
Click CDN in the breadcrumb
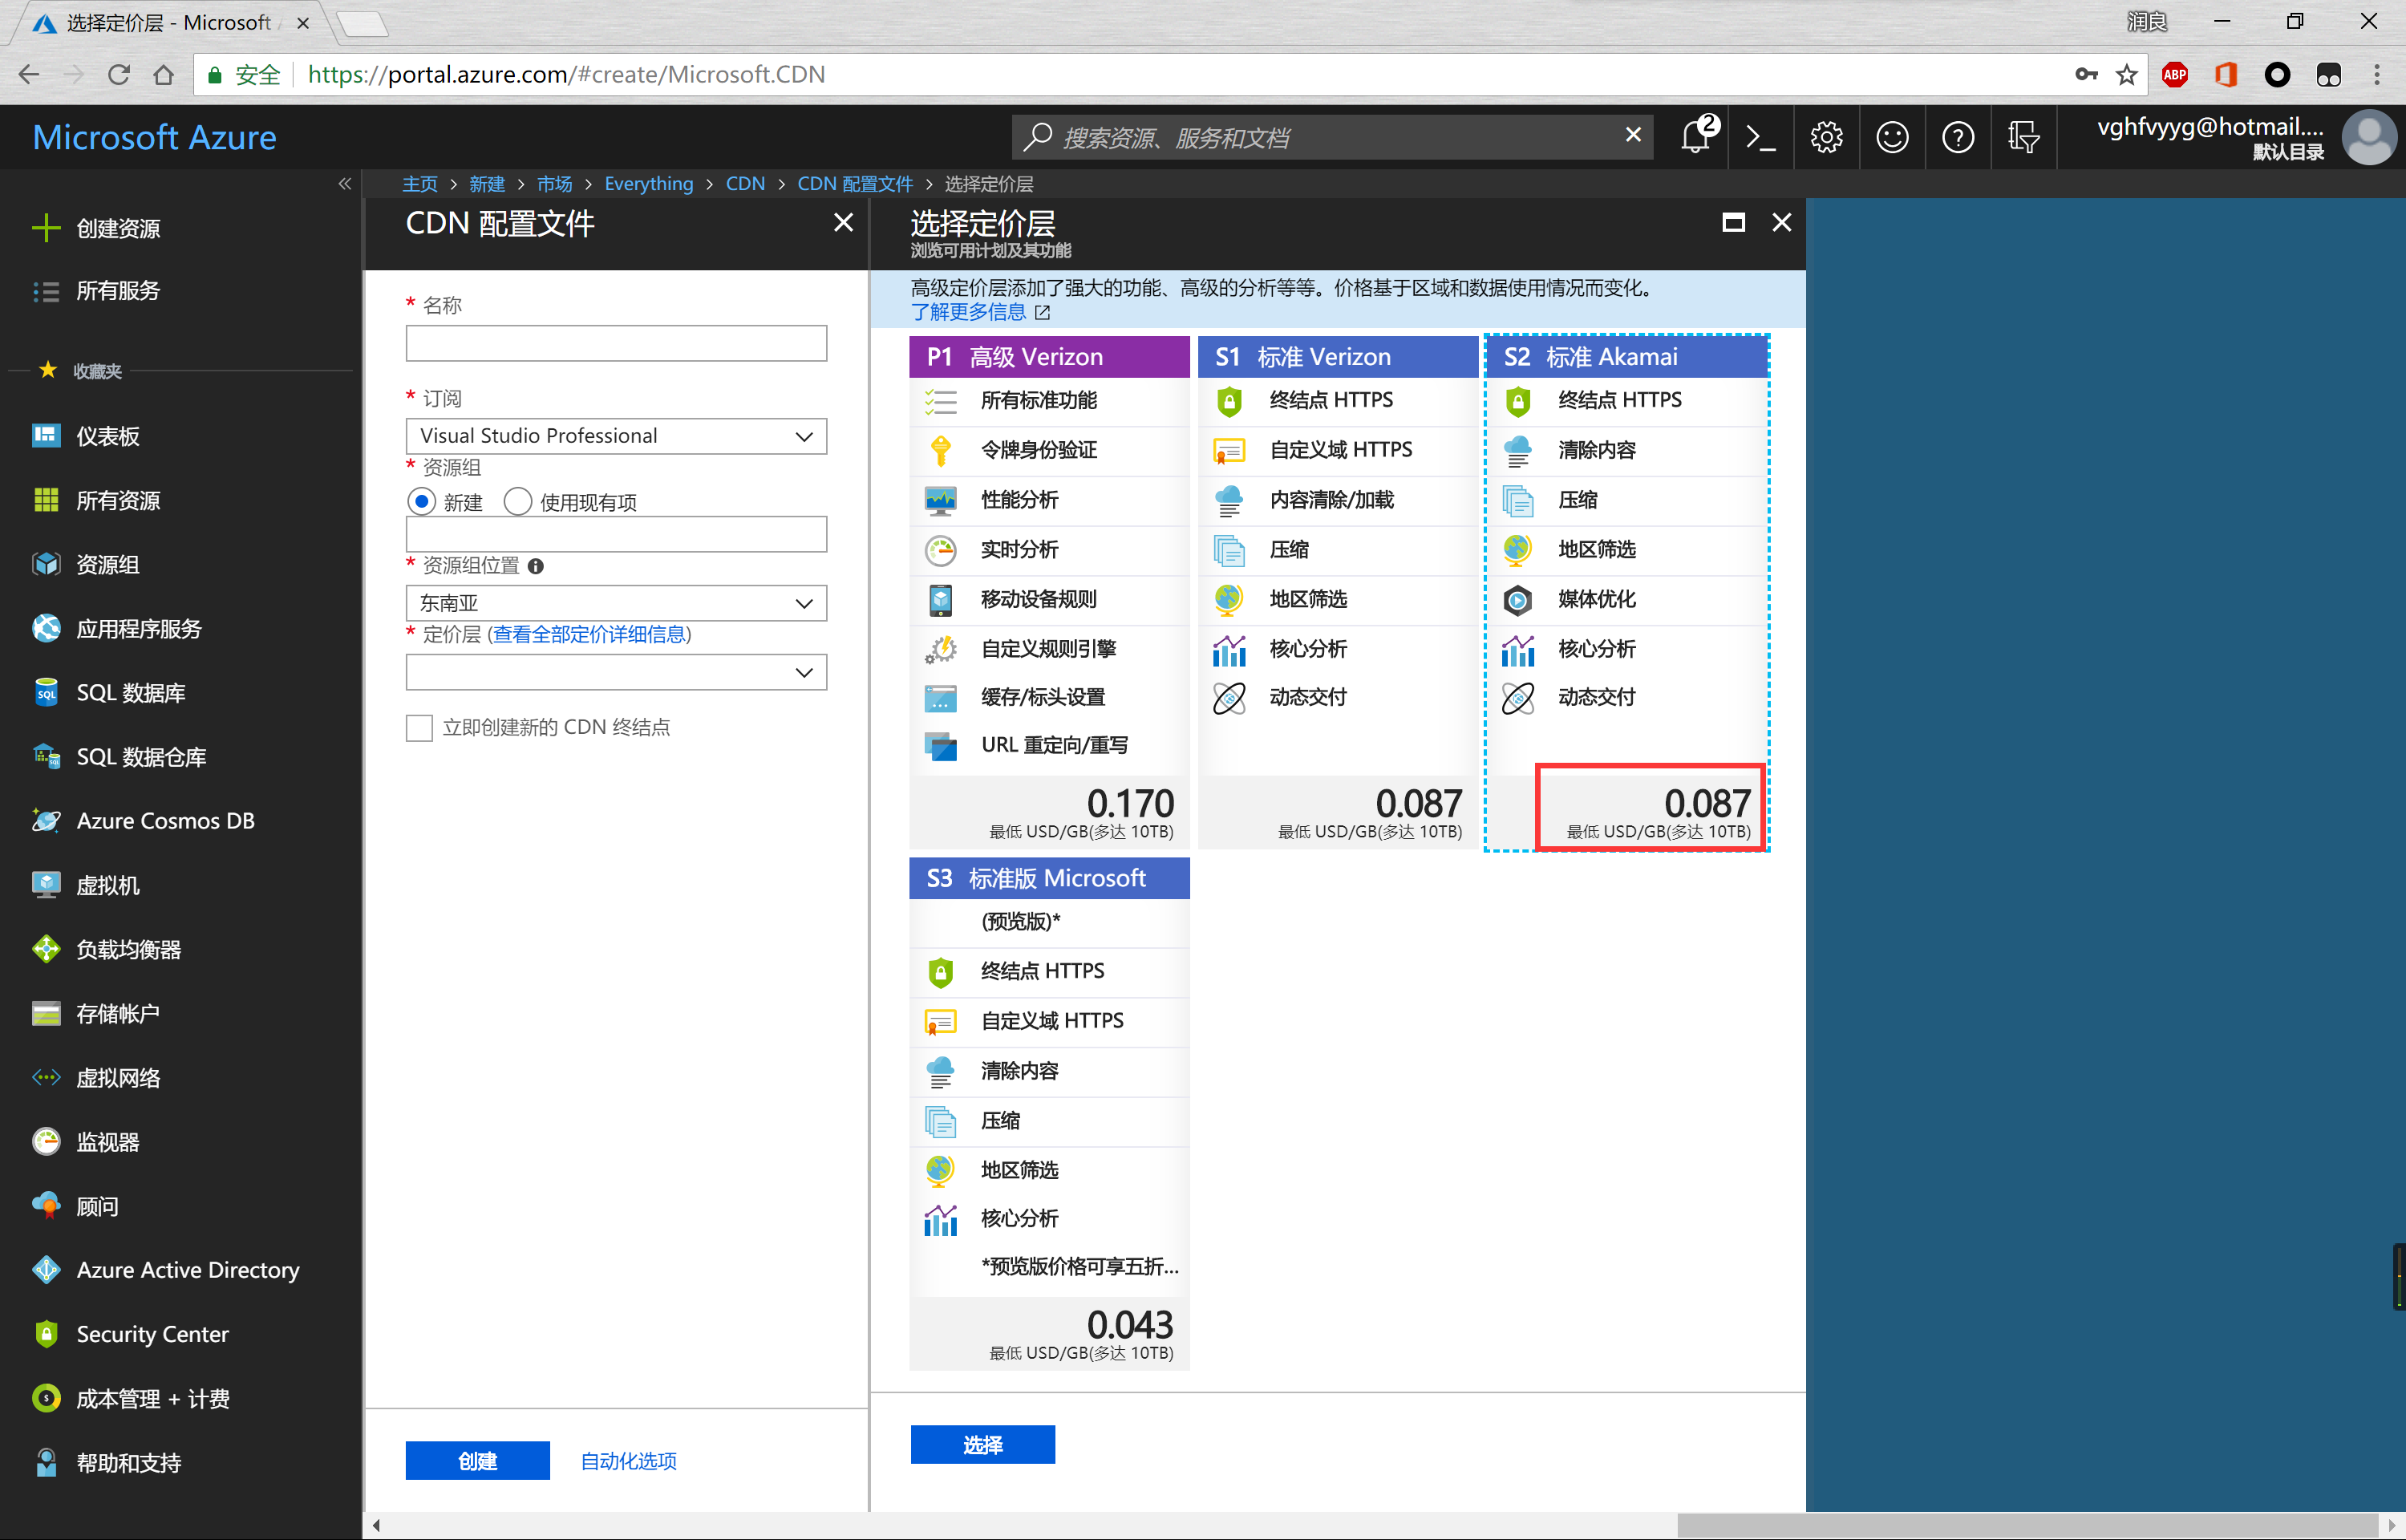tap(745, 184)
